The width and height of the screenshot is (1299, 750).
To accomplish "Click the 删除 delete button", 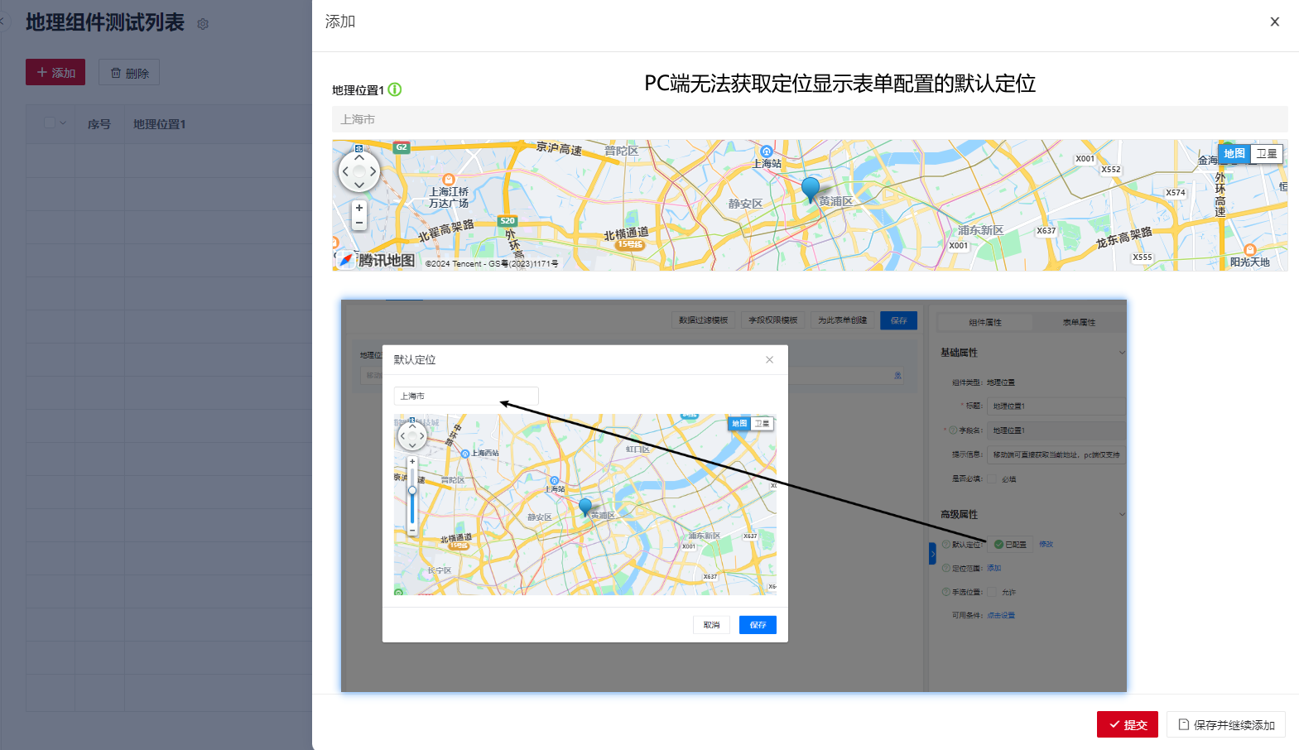I will (x=129, y=73).
